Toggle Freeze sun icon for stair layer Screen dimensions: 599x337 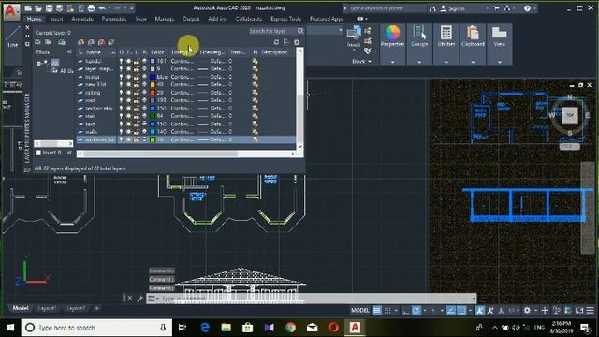coord(129,116)
